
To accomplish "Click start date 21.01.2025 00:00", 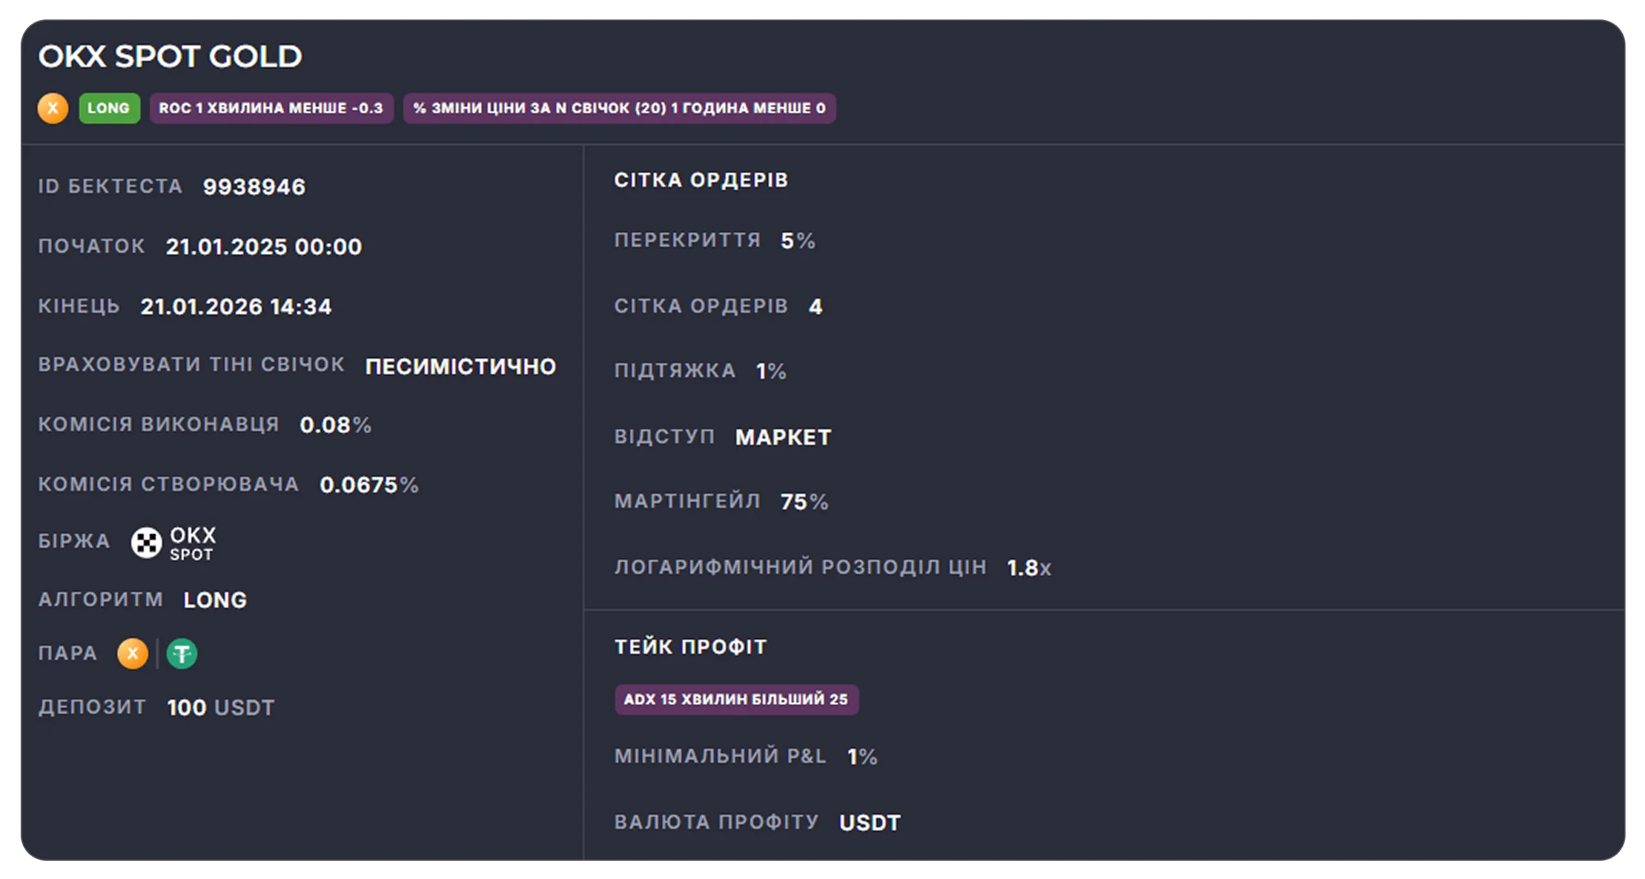I will click(x=264, y=246).
